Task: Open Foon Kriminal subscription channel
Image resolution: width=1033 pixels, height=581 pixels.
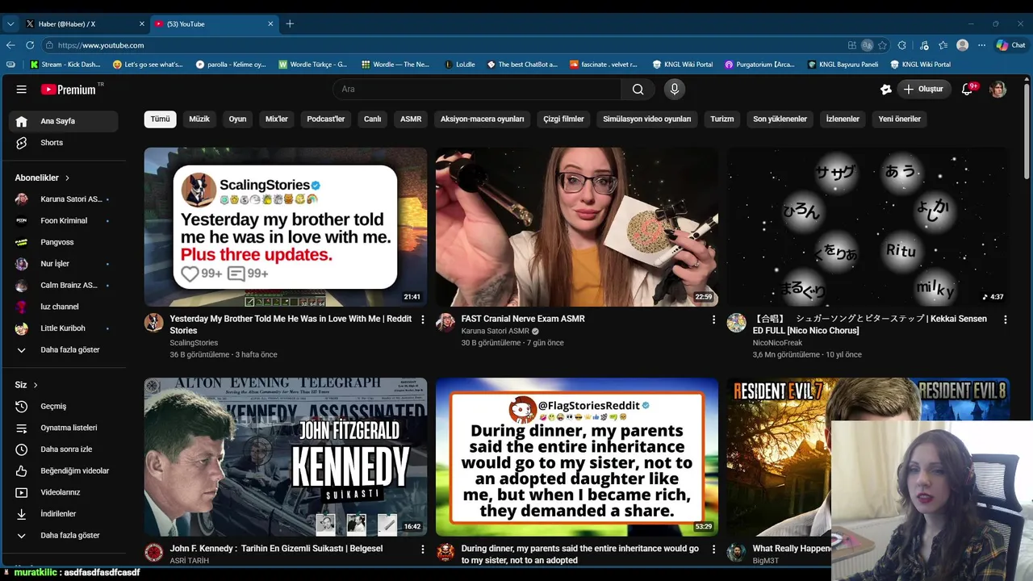Action: click(63, 221)
